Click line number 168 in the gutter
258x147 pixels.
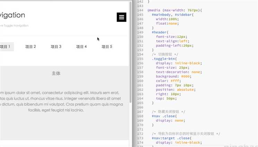coord(140,116)
